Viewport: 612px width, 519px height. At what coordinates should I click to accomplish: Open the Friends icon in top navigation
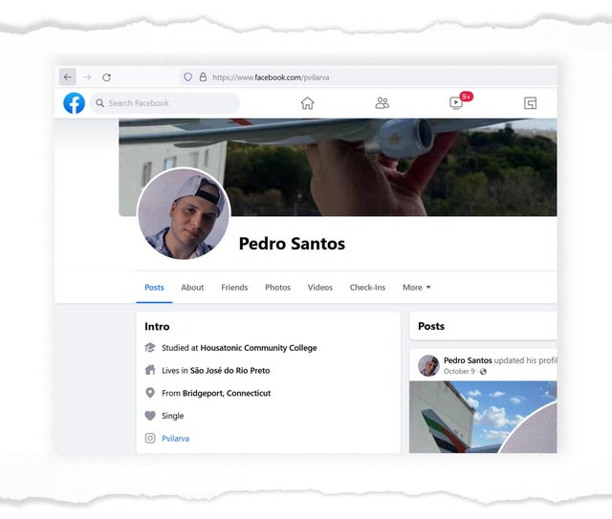pos(382,103)
